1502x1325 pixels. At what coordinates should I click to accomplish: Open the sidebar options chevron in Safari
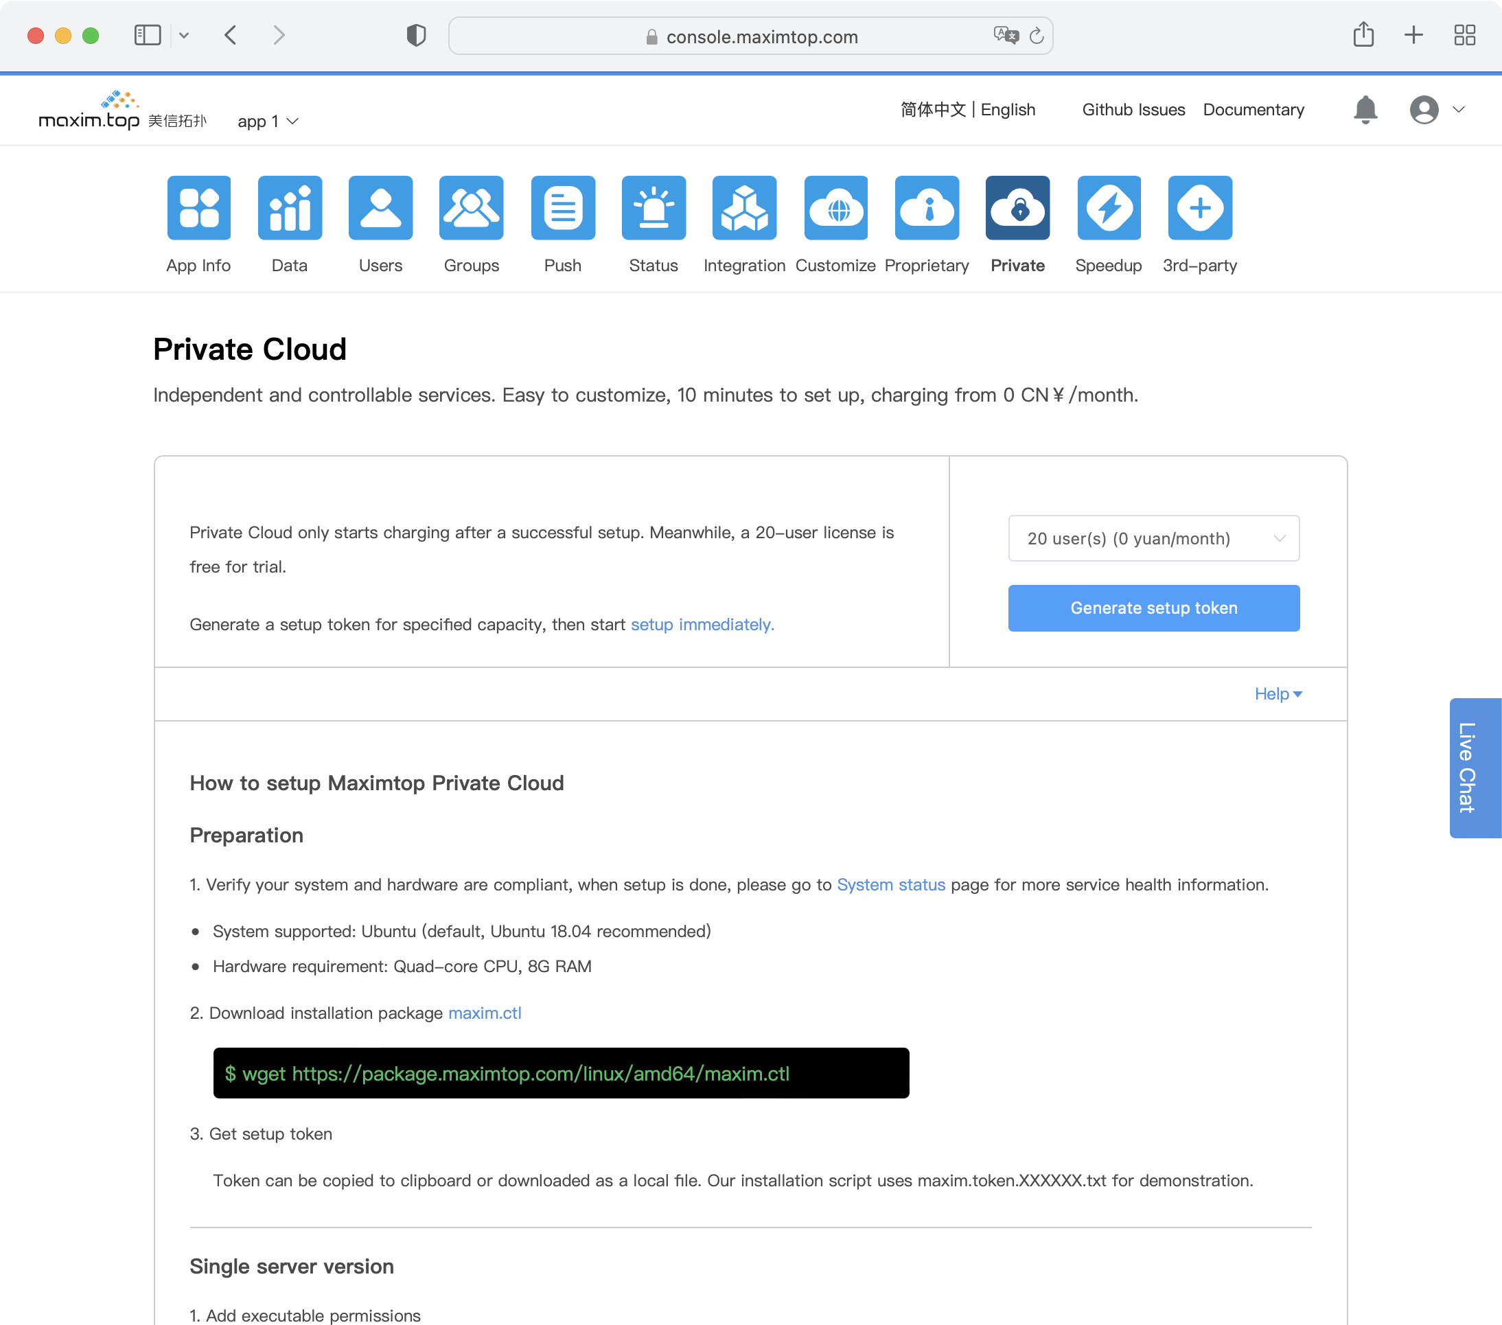coord(184,35)
